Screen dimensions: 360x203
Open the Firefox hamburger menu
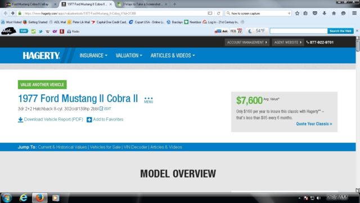[354, 14]
